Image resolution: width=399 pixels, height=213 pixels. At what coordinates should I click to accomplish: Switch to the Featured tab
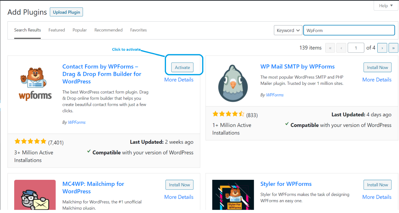tap(57, 30)
